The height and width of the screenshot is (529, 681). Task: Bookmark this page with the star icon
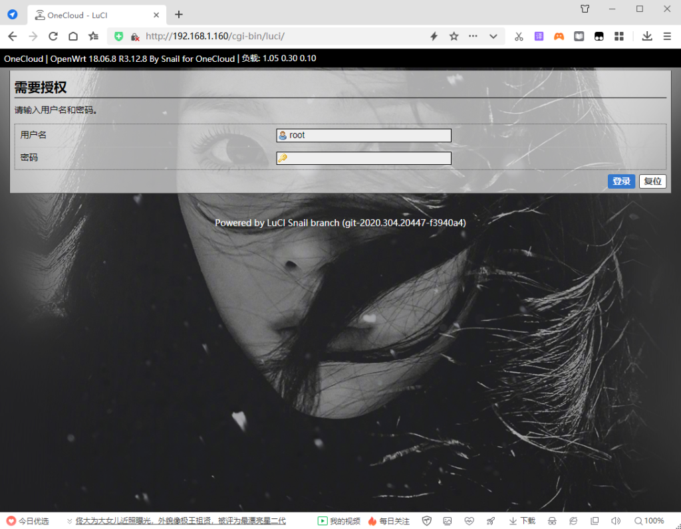454,37
